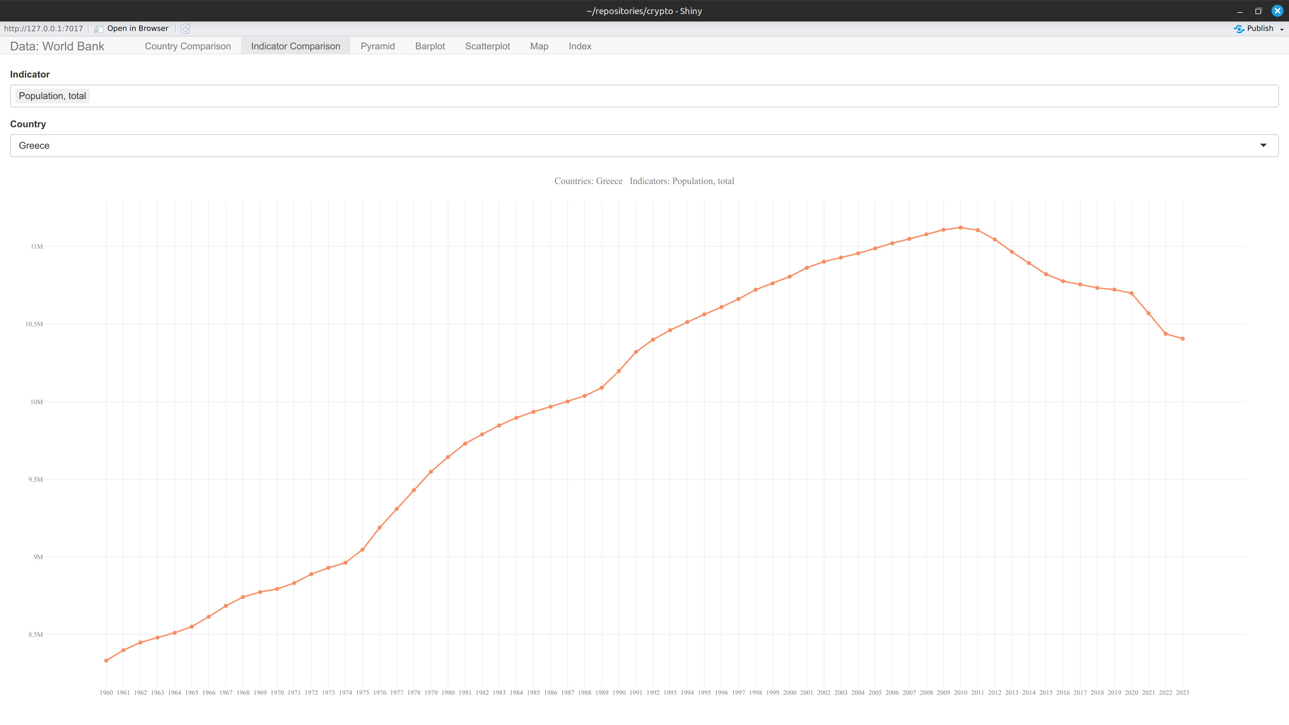Select the Scatterplot tab
Image resolution: width=1289 pixels, height=725 pixels.
[x=487, y=46]
